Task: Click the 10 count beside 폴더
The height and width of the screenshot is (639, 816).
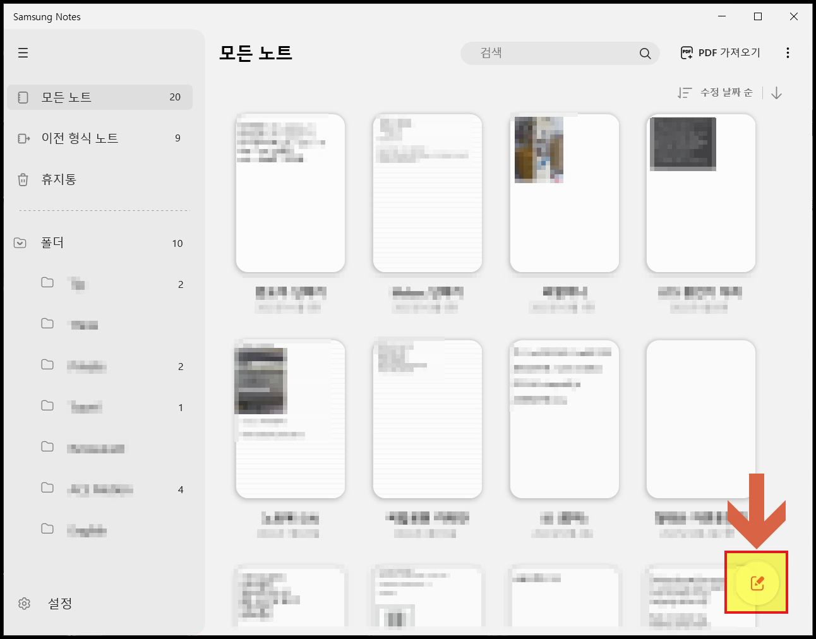Action: click(177, 244)
